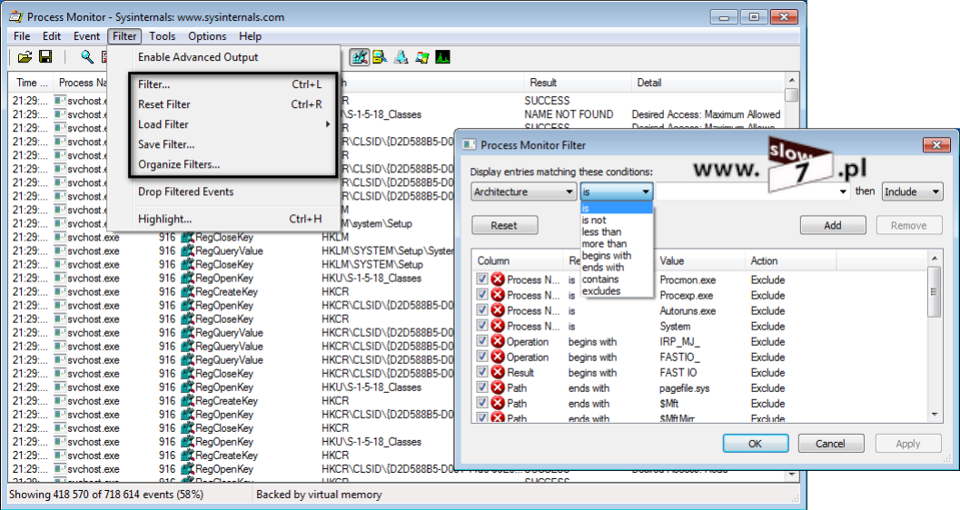The image size is (960, 510).
Task: Click the Action column header in filter list
Action: (x=790, y=260)
